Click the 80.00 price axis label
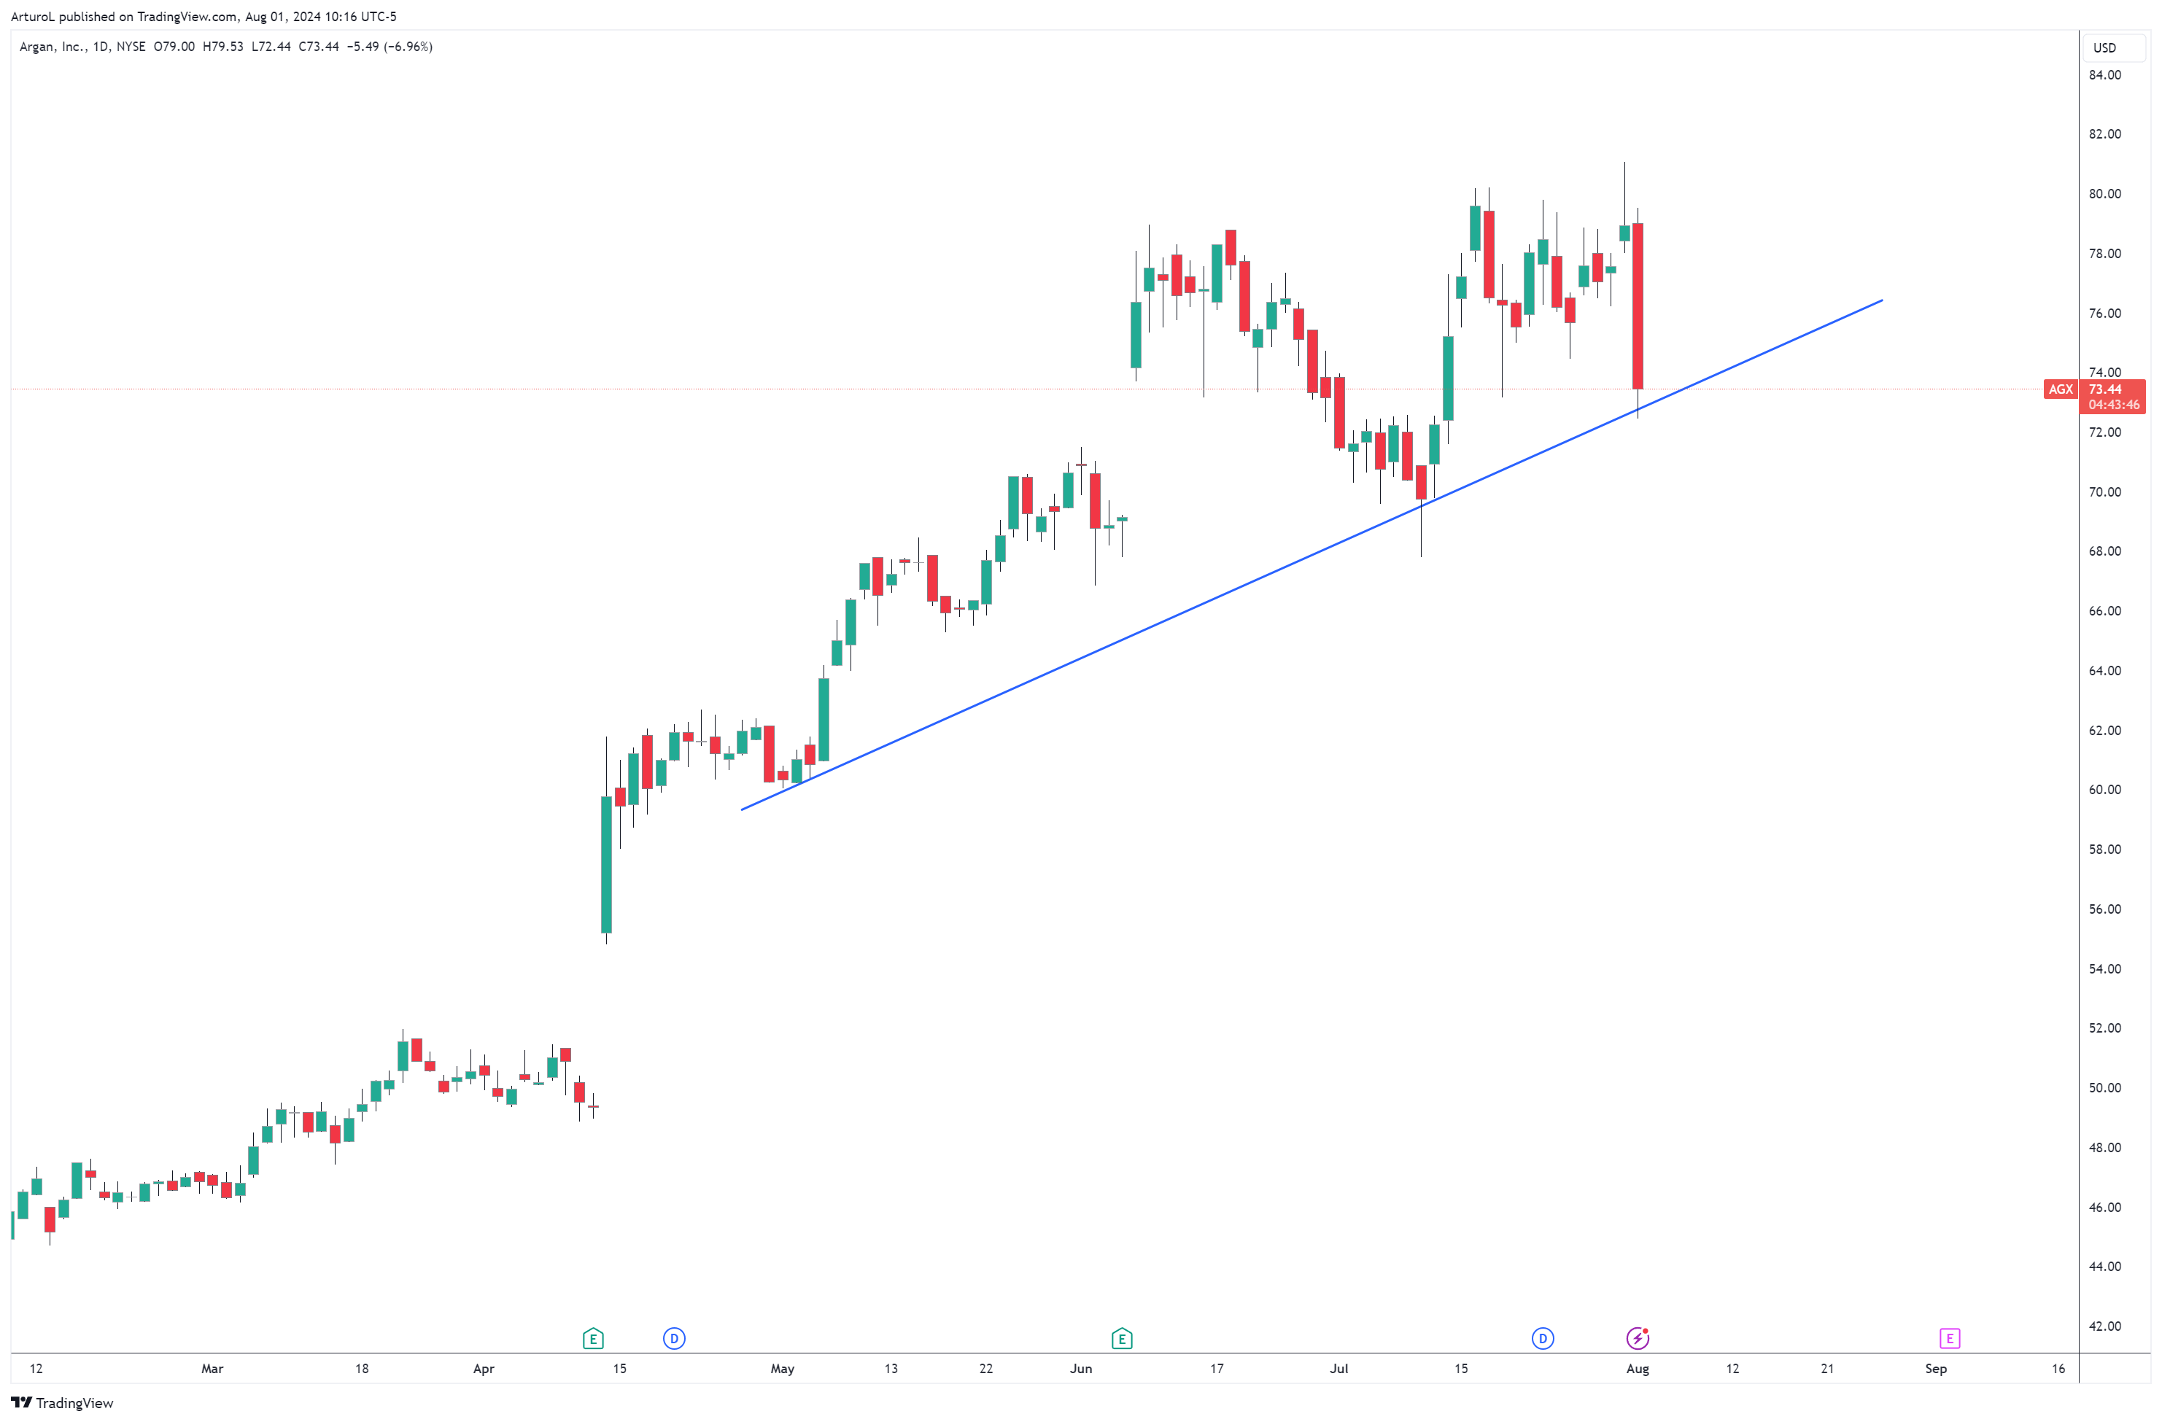The height and width of the screenshot is (1422, 2162). click(x=2105, y=193)
